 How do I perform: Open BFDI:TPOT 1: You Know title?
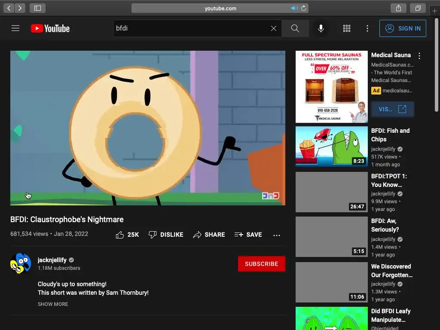point(389,180)
